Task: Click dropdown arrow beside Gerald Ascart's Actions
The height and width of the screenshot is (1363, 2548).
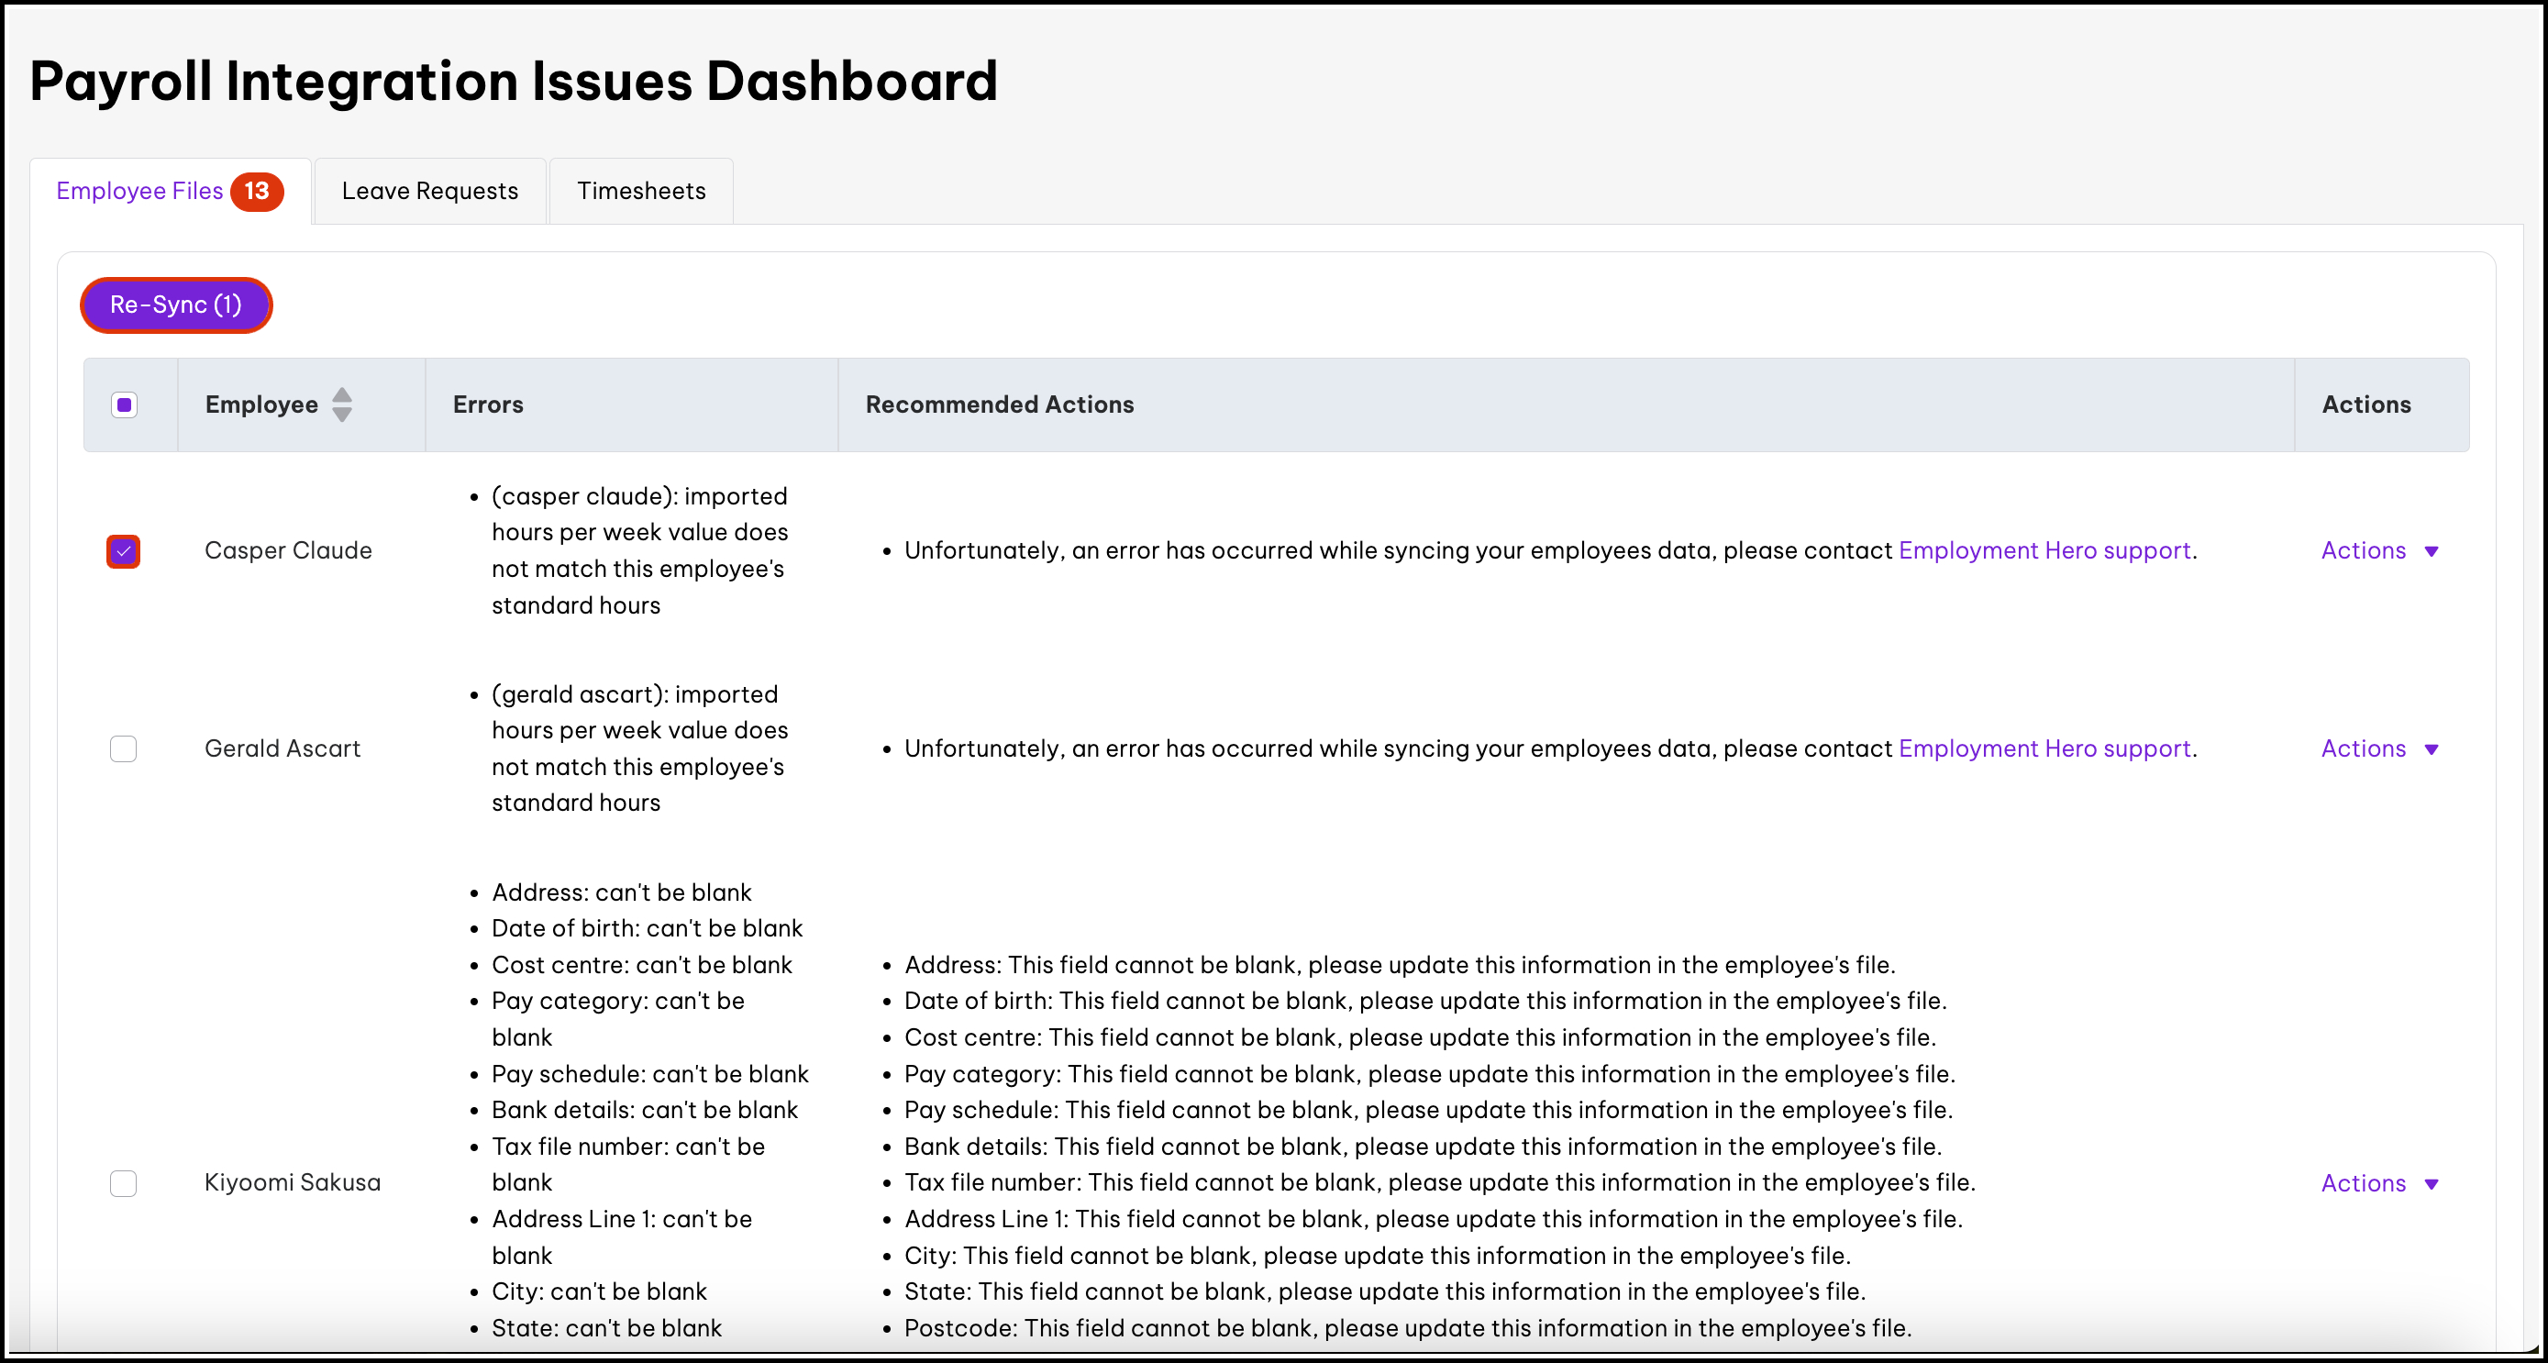Action: 2432,749
